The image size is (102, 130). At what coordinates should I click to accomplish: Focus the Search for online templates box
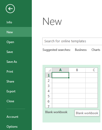pos(72,41)
